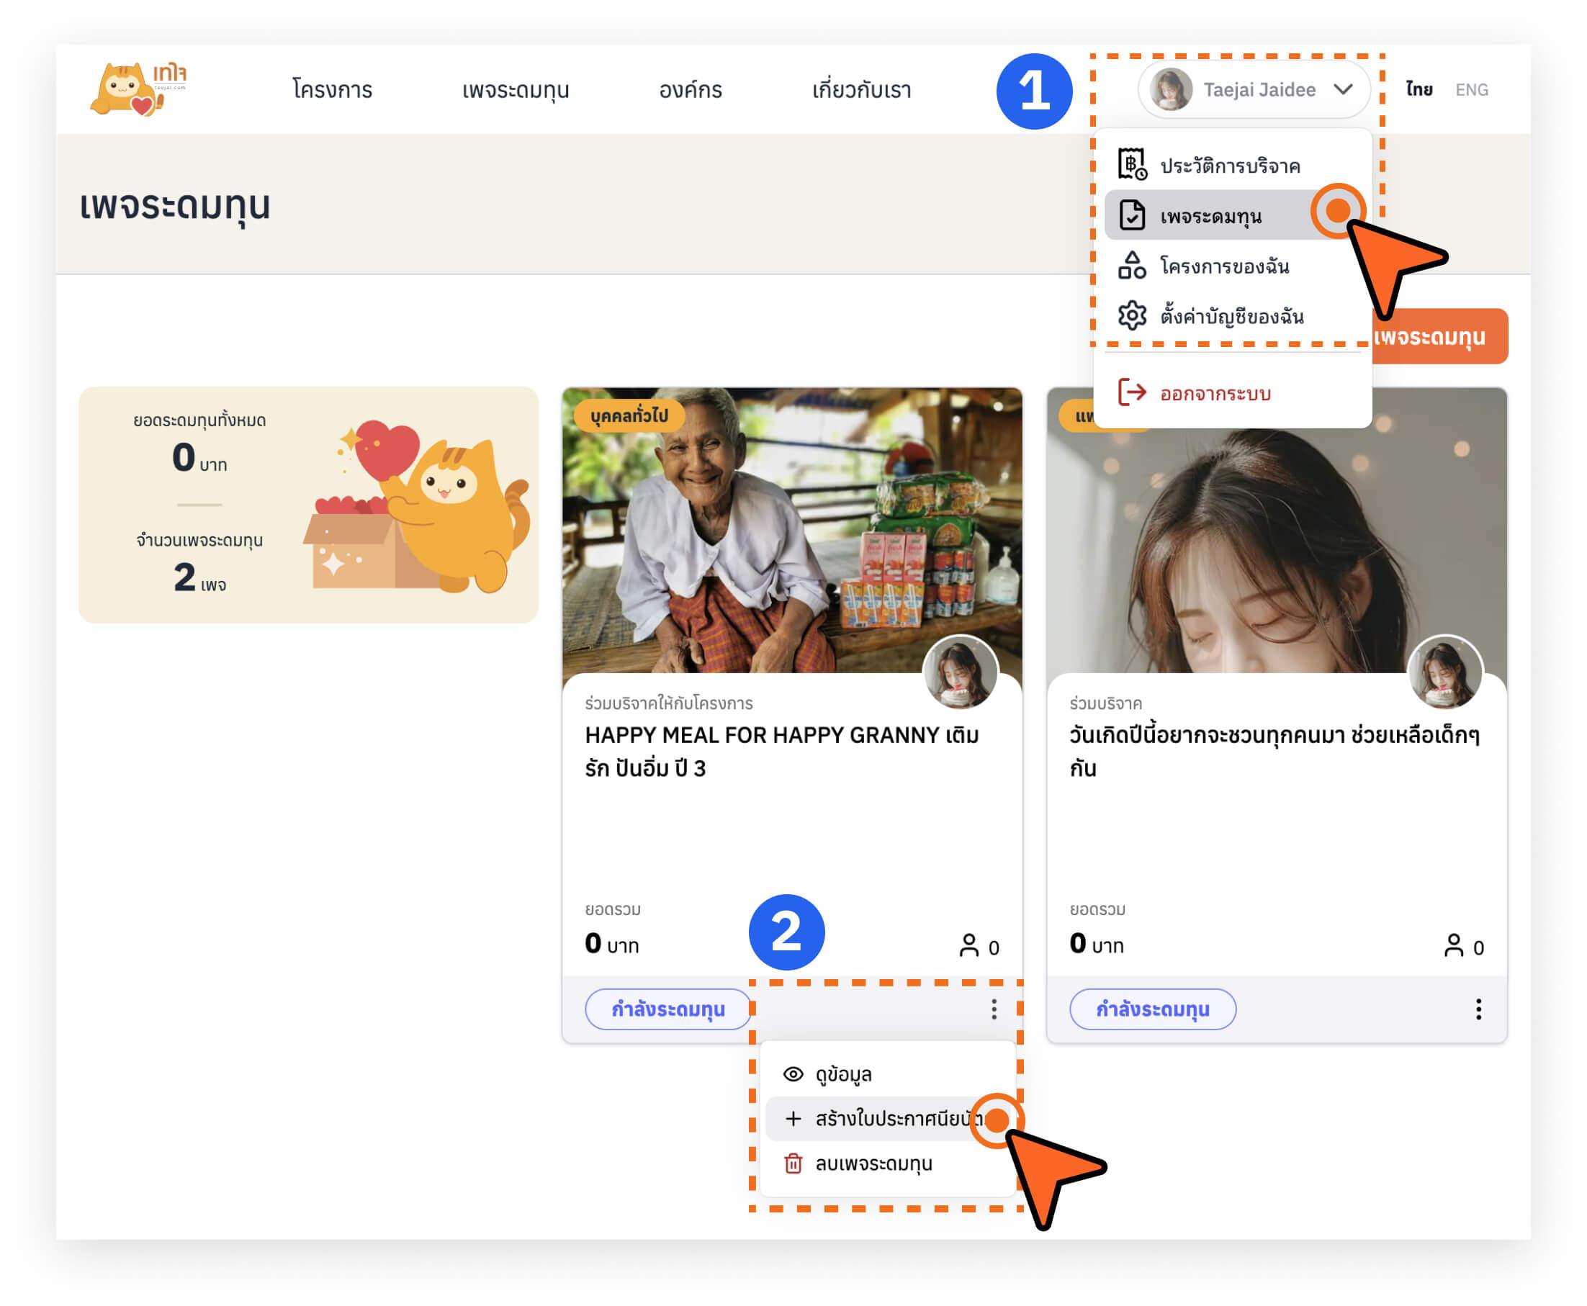Image resolution: width=1587 pixels, height=1306 pixels.
Task: Open เกี่ยวกับเรา navigation link
Action: point(862,90)
